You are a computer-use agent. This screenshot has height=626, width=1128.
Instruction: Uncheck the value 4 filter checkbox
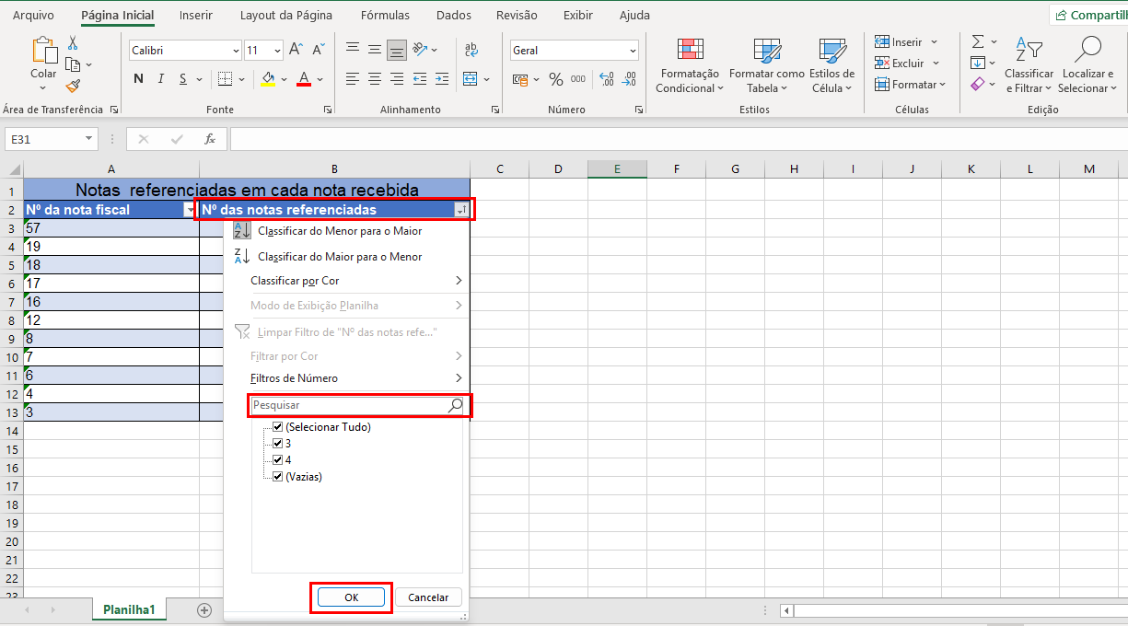coord(278,459)
